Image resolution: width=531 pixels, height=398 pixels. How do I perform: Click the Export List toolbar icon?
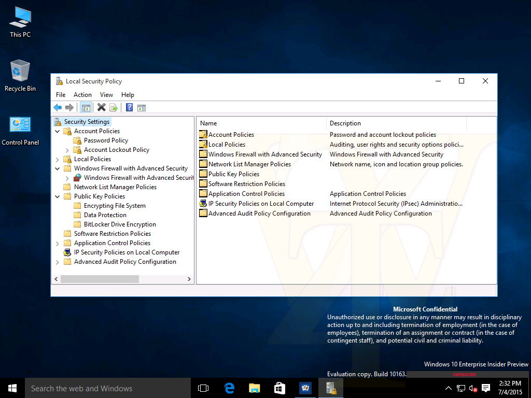click(x=114, y=108)
